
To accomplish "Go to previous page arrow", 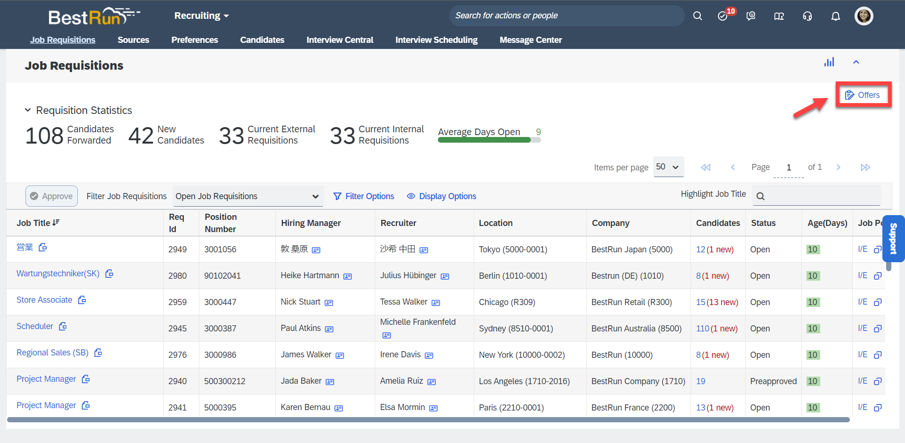I will tap(732, 167).
